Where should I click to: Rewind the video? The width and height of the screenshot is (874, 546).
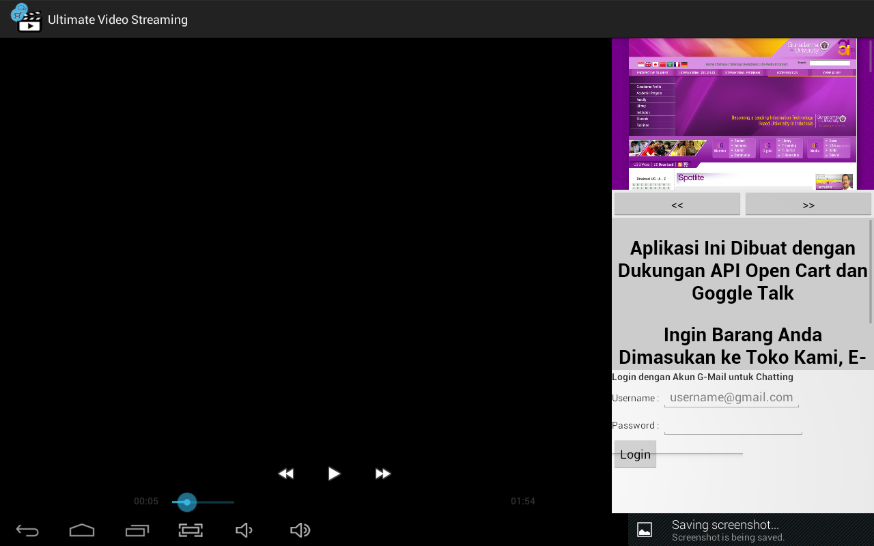click(285, 474)
